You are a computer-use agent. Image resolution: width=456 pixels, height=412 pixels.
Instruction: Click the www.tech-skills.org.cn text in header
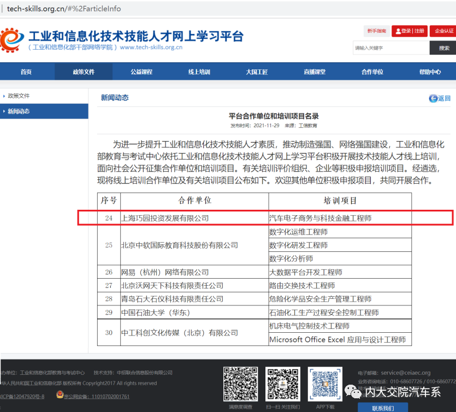tap(151, 47)
